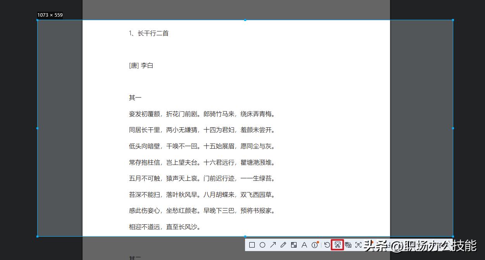The width and height of the screenshot is (485, 260).
Task: Click the top-right corner selection handle
Action: 452,19
